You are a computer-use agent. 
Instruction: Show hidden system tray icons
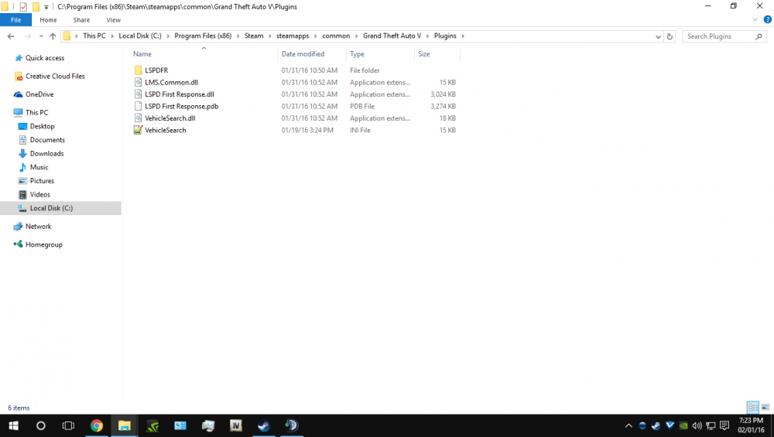pos(628,425)
